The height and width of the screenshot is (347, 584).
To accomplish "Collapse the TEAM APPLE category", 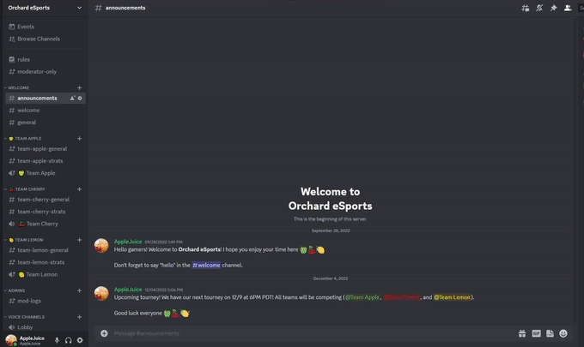I will point(25,139).
